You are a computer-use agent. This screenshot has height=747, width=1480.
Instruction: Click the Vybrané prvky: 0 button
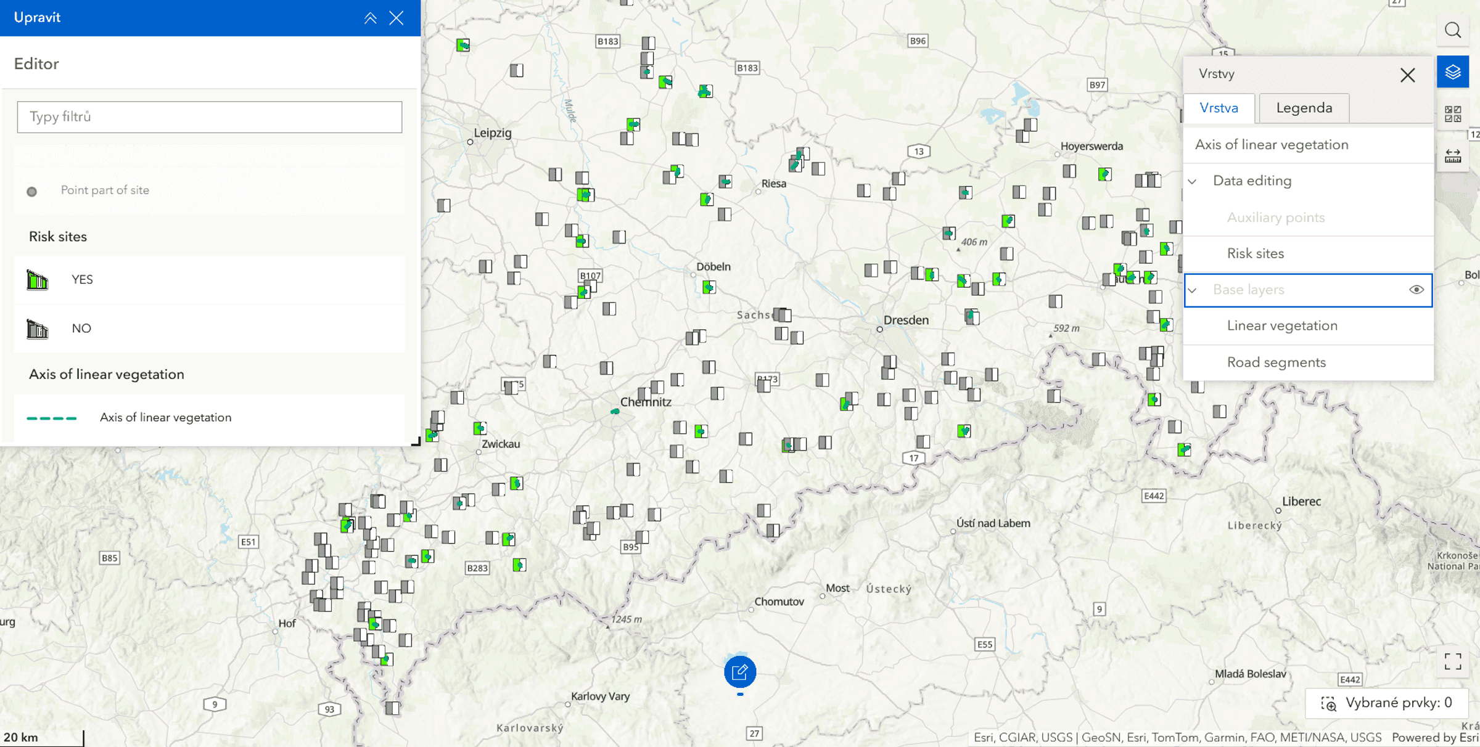point(1386,703)
